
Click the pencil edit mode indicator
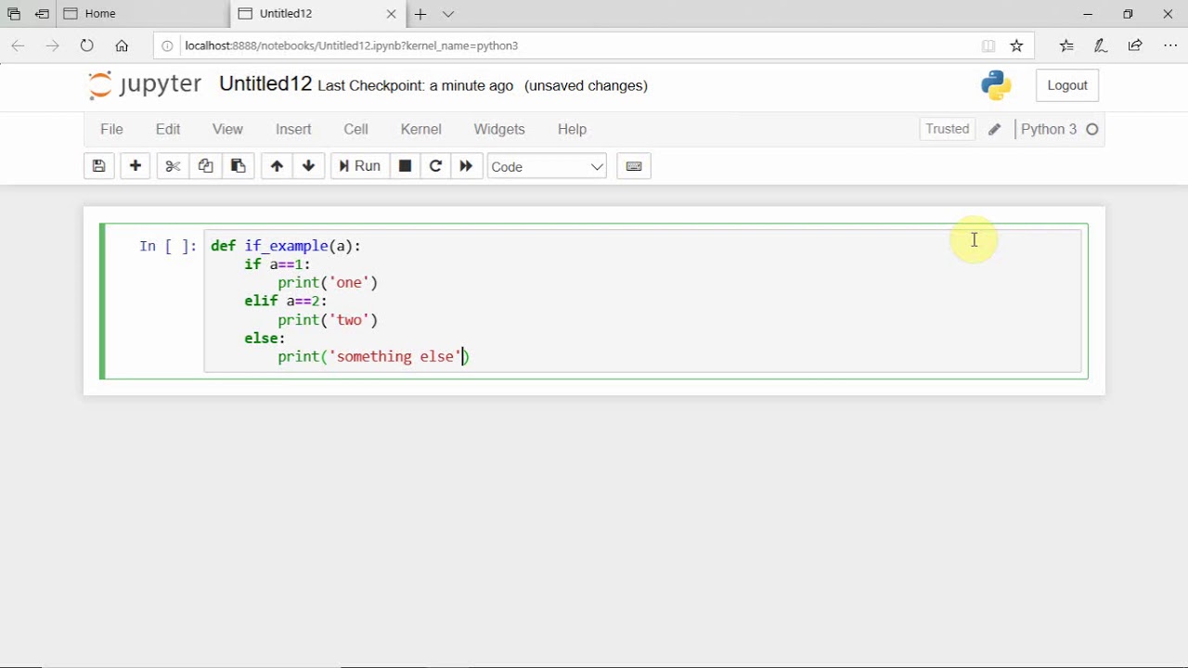click(x=995, y=130)
